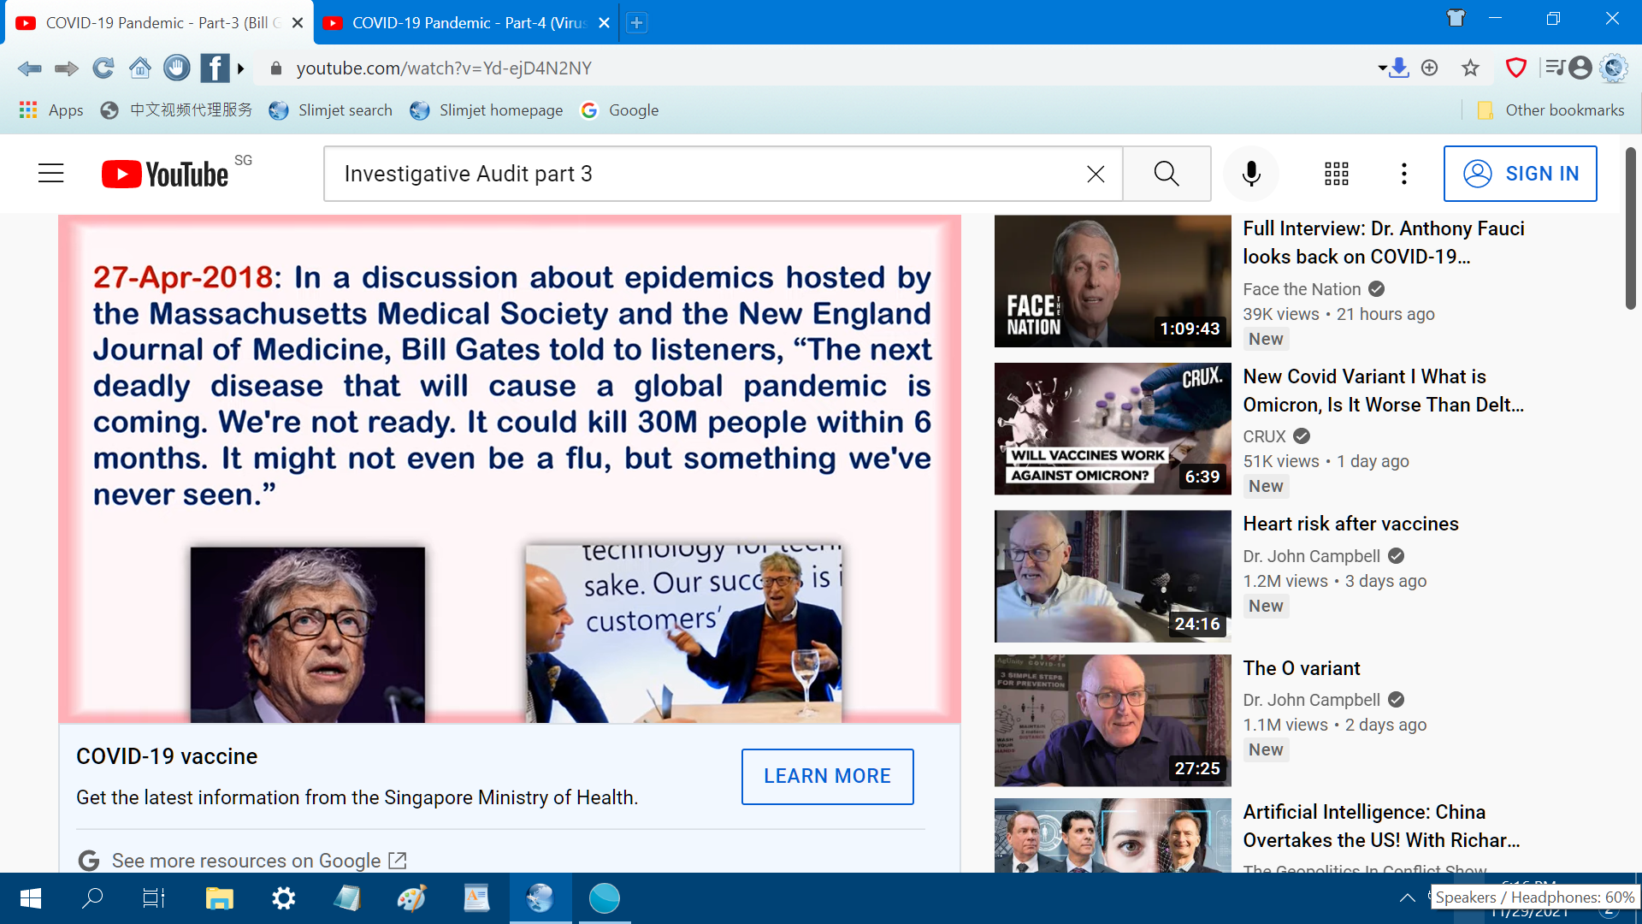Bookmark this page with the star
Image resolution: width=1642 pixels, height=924 pixels.
coord(1470,68)
